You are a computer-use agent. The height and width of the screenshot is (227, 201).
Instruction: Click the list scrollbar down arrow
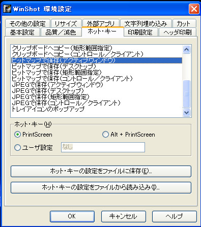click(x=187, y=112)
